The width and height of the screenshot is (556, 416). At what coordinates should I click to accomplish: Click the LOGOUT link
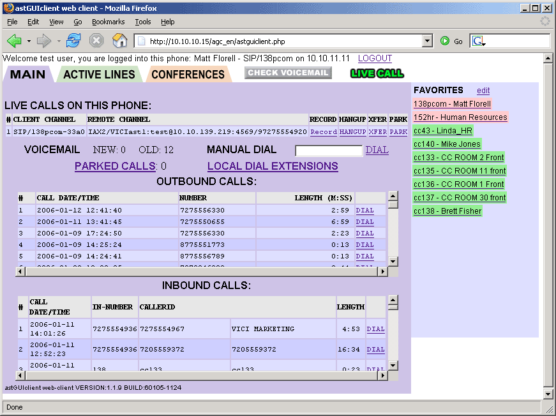click(x=375, y=58)
